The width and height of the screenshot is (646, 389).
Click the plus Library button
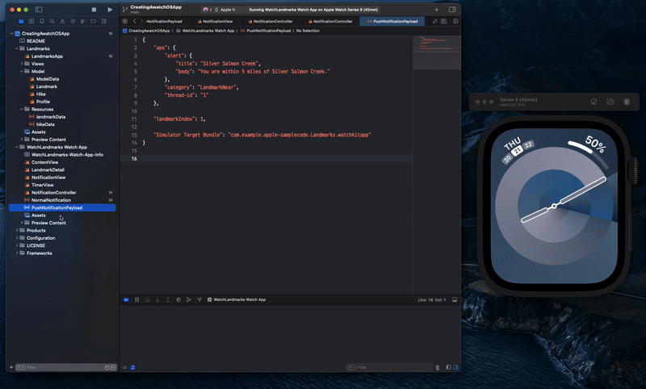(436, 10)
